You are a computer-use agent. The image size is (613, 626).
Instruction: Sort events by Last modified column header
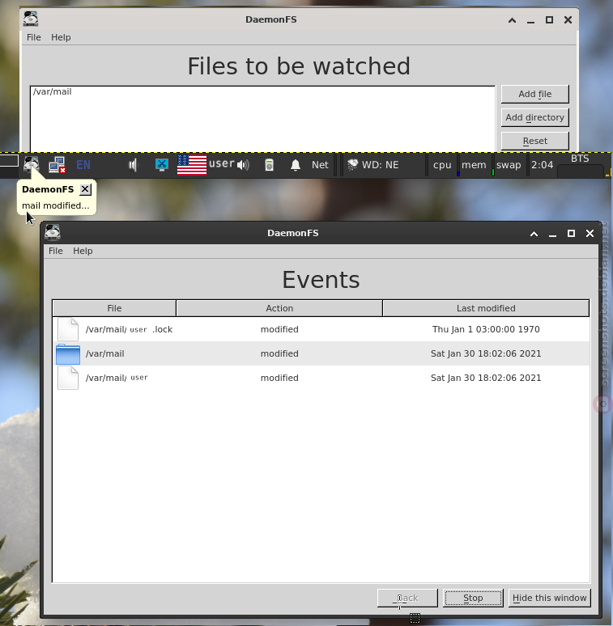[486, 308]
